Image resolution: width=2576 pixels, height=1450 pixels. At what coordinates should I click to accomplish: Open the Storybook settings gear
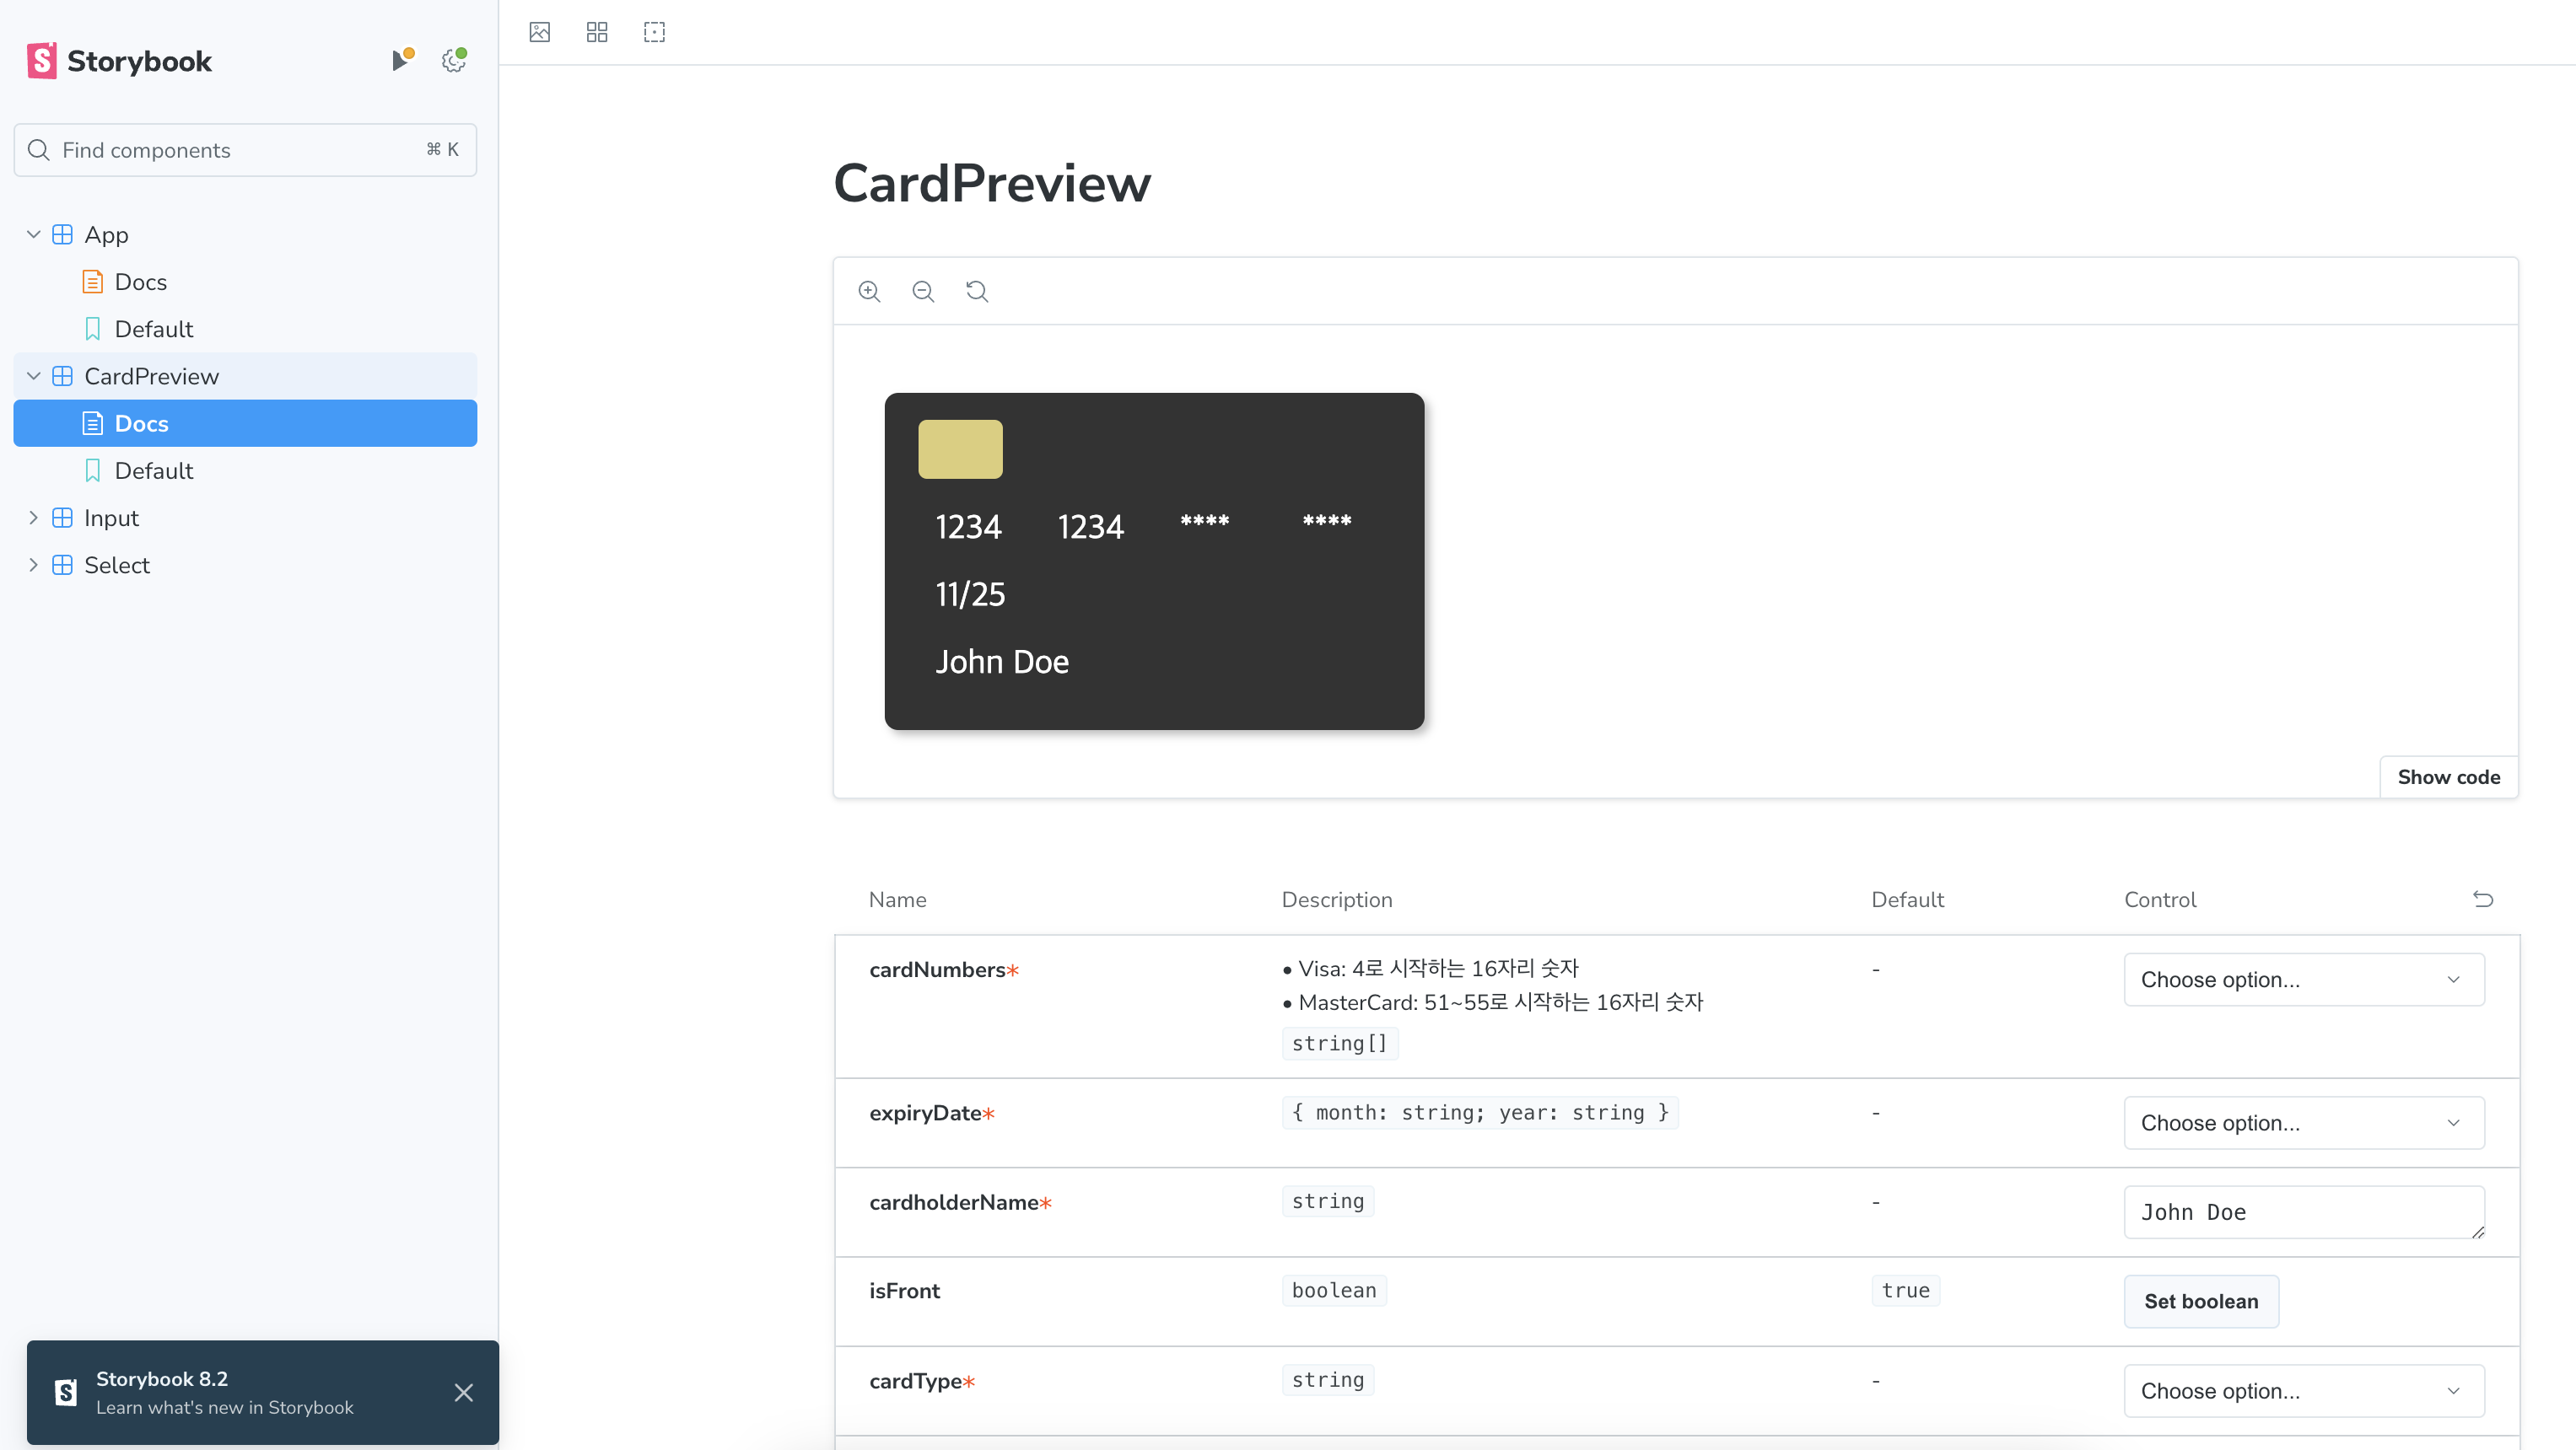tap(454, 61)
